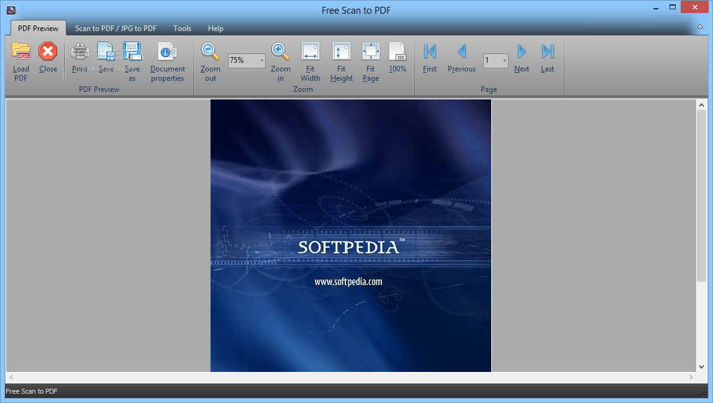Maximize the Free Scan to PDF window

(x=673, y=7)
